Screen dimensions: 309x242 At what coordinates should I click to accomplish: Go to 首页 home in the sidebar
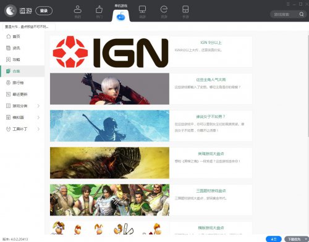[22, 36]
